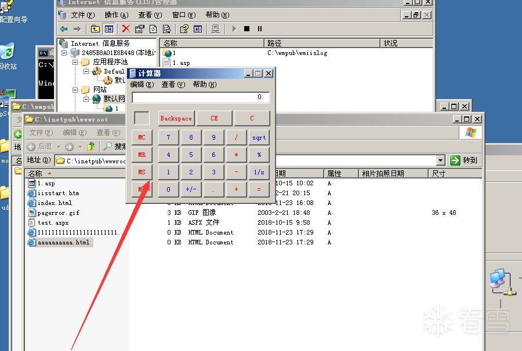Open the Recycle Bin desktop icon
The width and height of the screenshot is (522, 351).
8,56
